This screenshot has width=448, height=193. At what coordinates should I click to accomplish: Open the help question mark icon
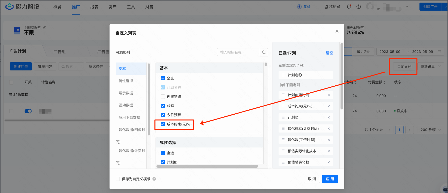pyautogui.click(x=359, y=7)
